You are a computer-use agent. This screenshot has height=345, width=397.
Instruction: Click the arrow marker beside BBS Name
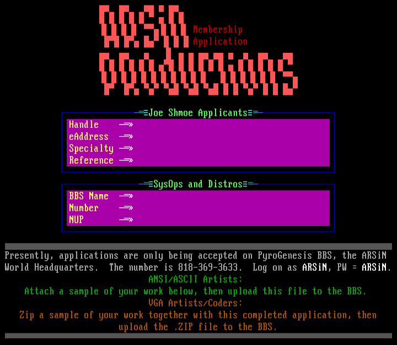tap(126, 196)
